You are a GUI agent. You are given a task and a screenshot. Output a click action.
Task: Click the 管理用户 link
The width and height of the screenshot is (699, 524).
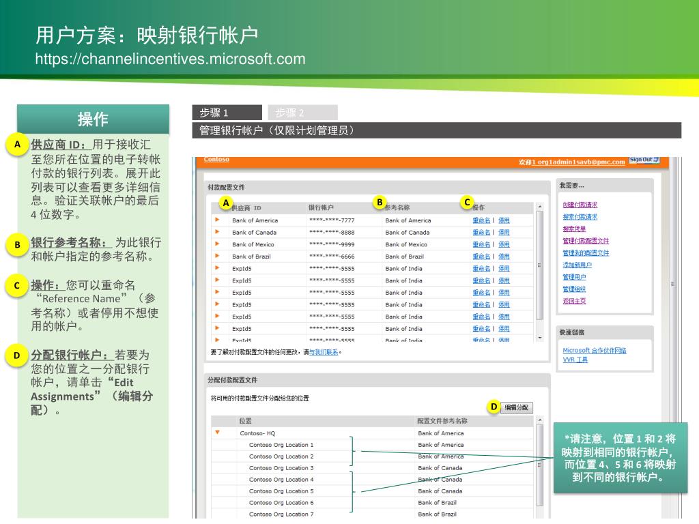pos(574,277)
